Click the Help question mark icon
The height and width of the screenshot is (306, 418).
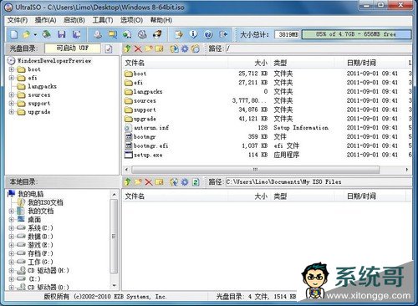[x=208, y=34]
